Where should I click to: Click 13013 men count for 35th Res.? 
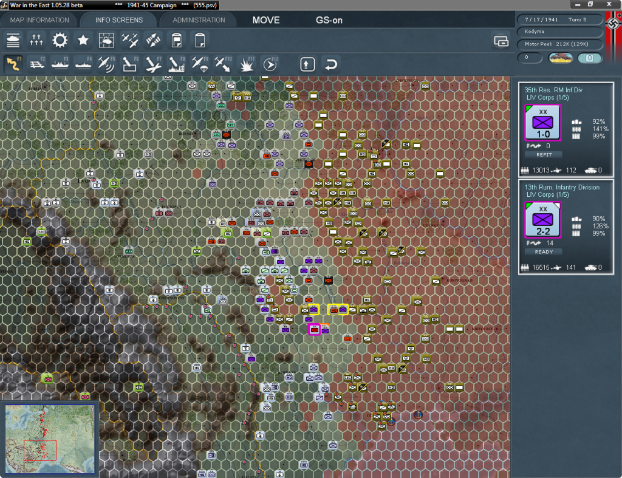tap(541, 170)
